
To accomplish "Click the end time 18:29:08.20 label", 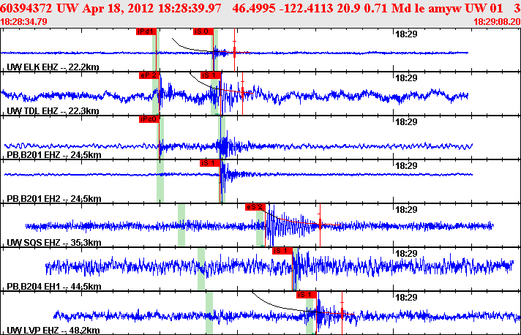I will [x=496, y=22].
